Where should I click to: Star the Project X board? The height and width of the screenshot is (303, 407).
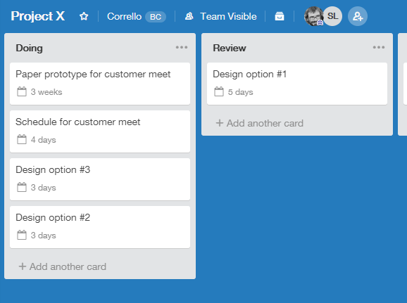pyautogui.click(x=84, y=16)
